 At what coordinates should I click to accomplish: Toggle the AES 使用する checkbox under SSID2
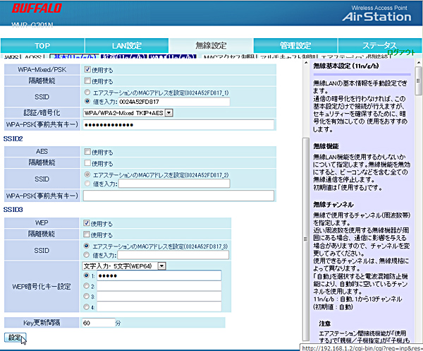pos(88,152)
